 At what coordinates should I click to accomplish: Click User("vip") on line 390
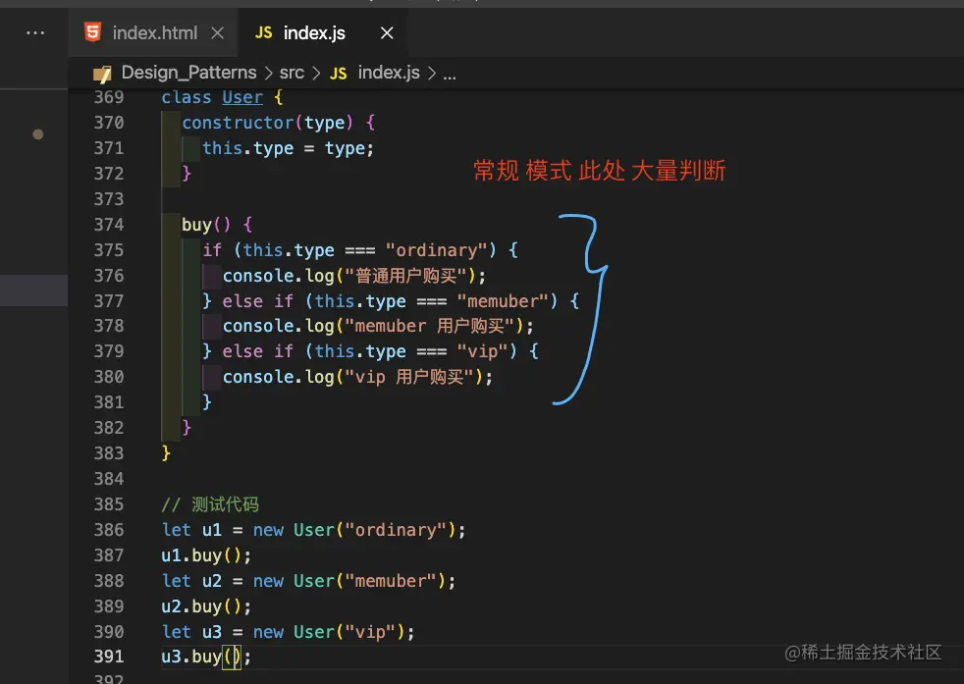point(349,632)
